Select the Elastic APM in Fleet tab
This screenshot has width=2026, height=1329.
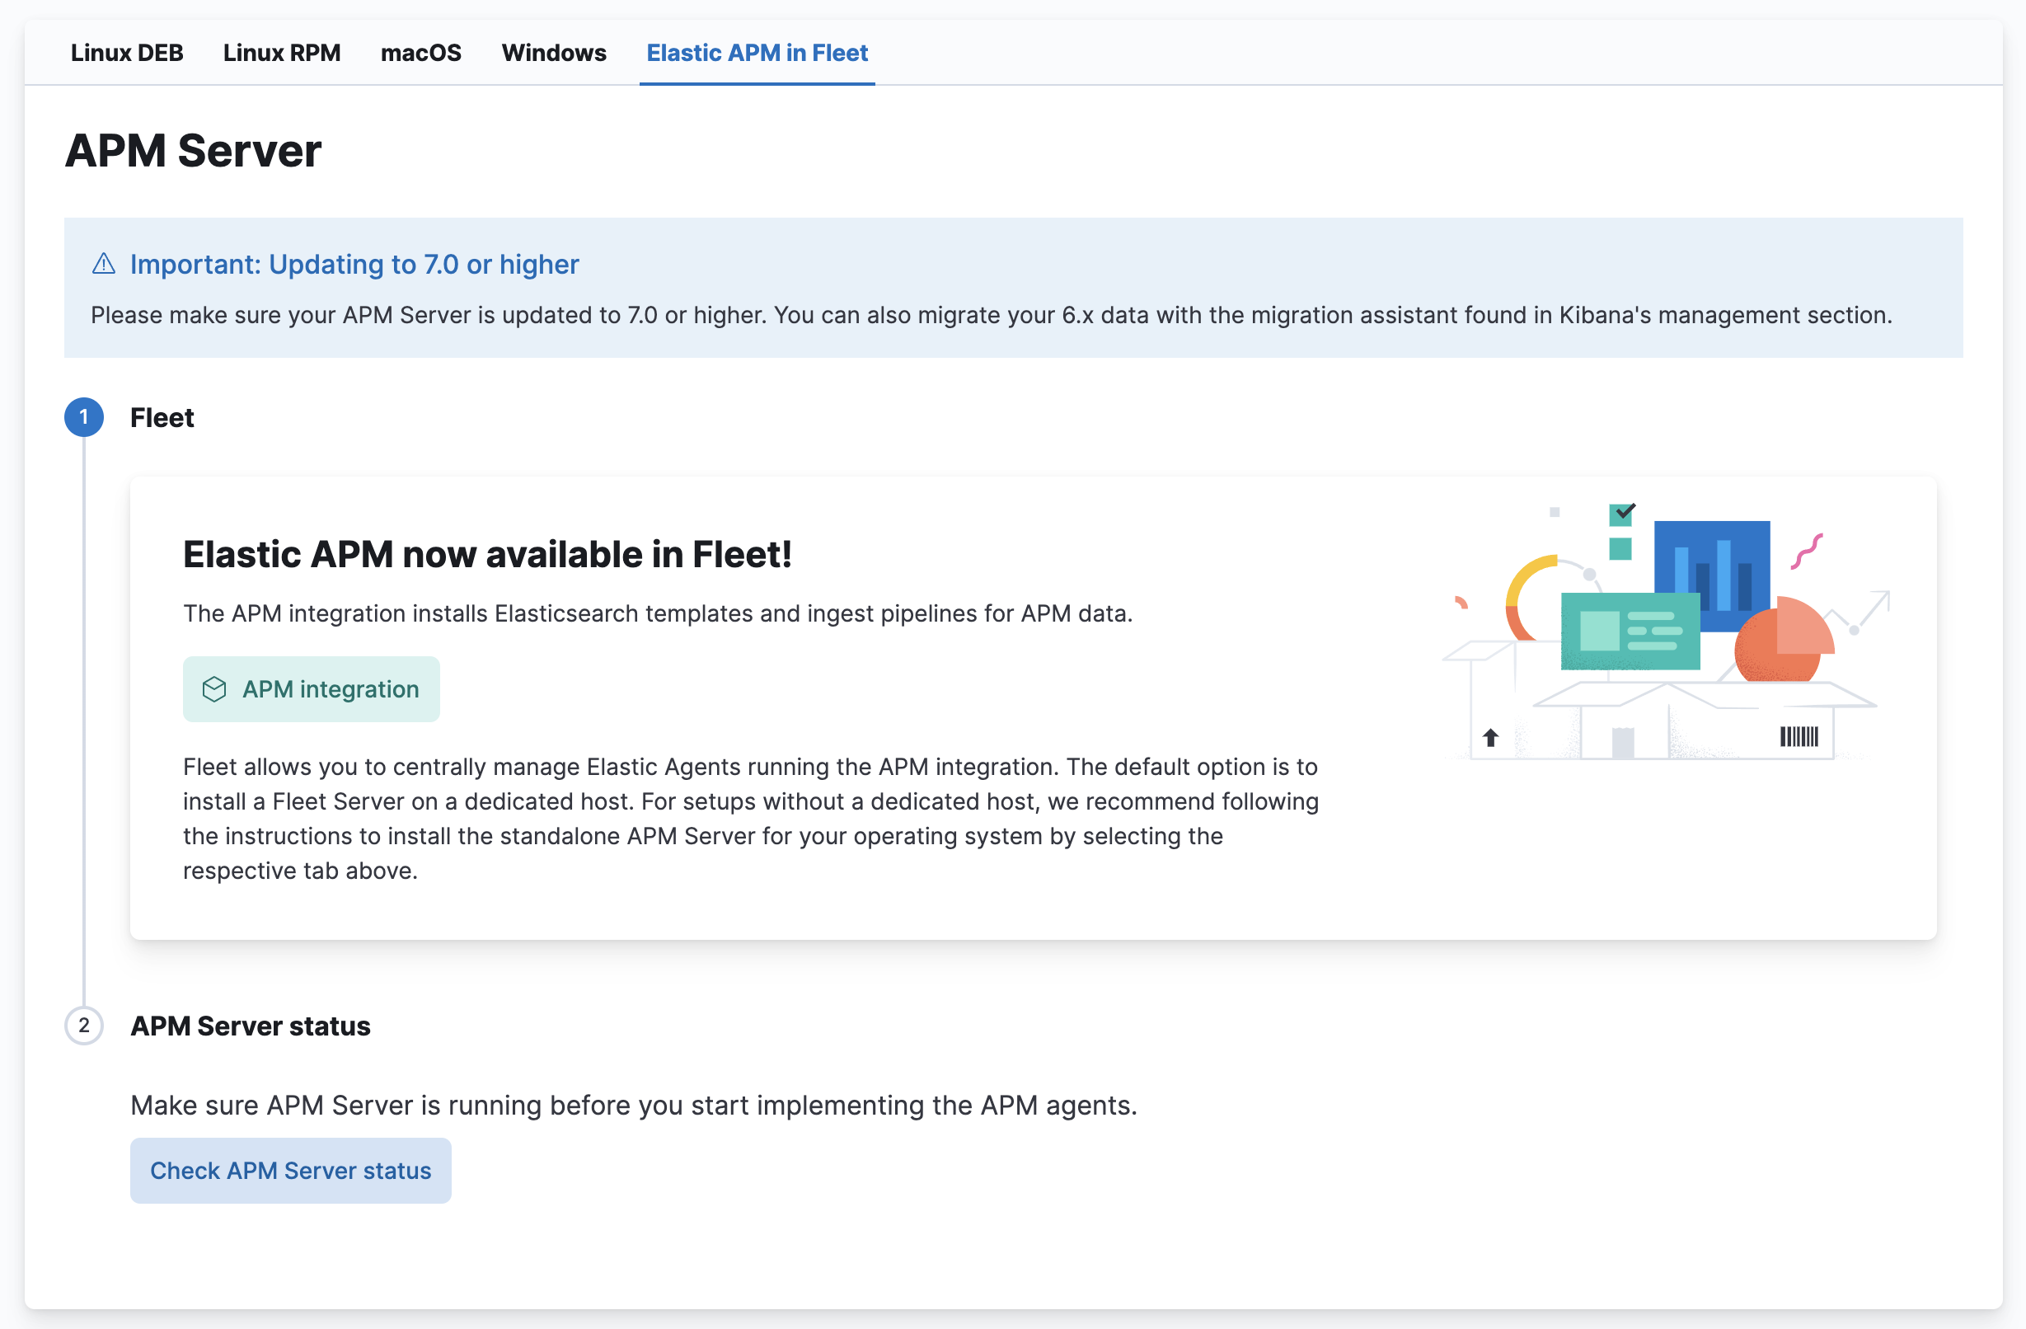pos(757,53)
